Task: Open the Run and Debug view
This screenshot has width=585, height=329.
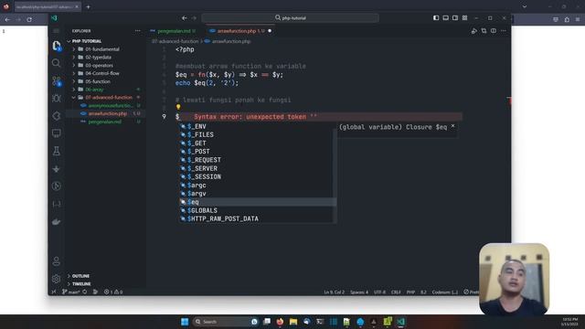Action: (x=57, y=99)
